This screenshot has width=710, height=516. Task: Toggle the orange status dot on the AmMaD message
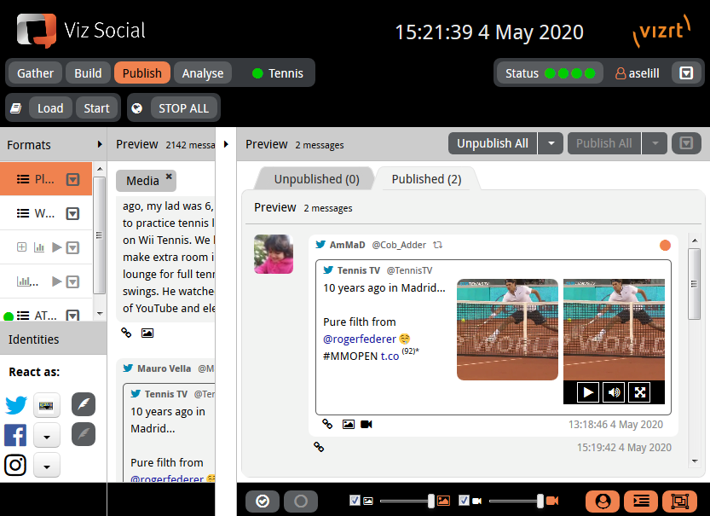click(x=665, y=245)
